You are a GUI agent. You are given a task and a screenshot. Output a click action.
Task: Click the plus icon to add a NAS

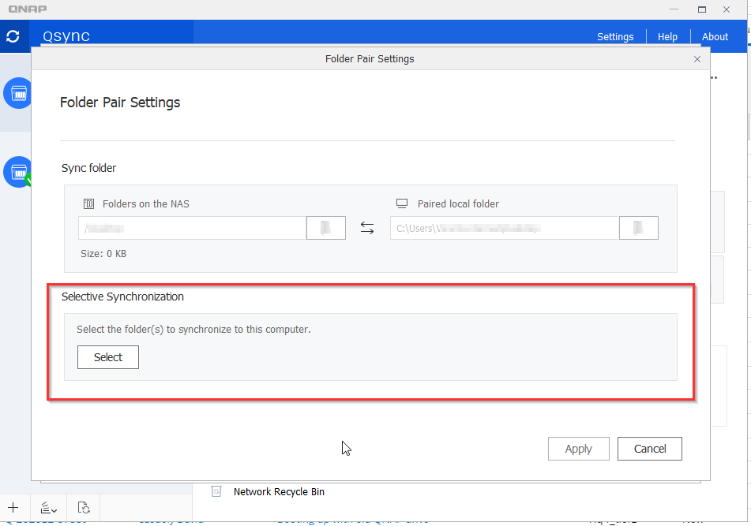[x=13, y=507]
